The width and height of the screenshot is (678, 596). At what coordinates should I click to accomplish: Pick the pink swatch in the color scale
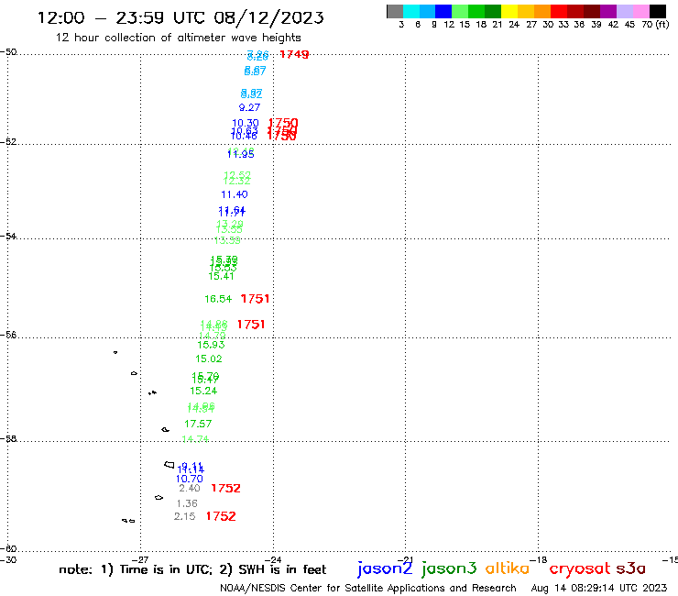pyautogui.click(x=640, y=11)
